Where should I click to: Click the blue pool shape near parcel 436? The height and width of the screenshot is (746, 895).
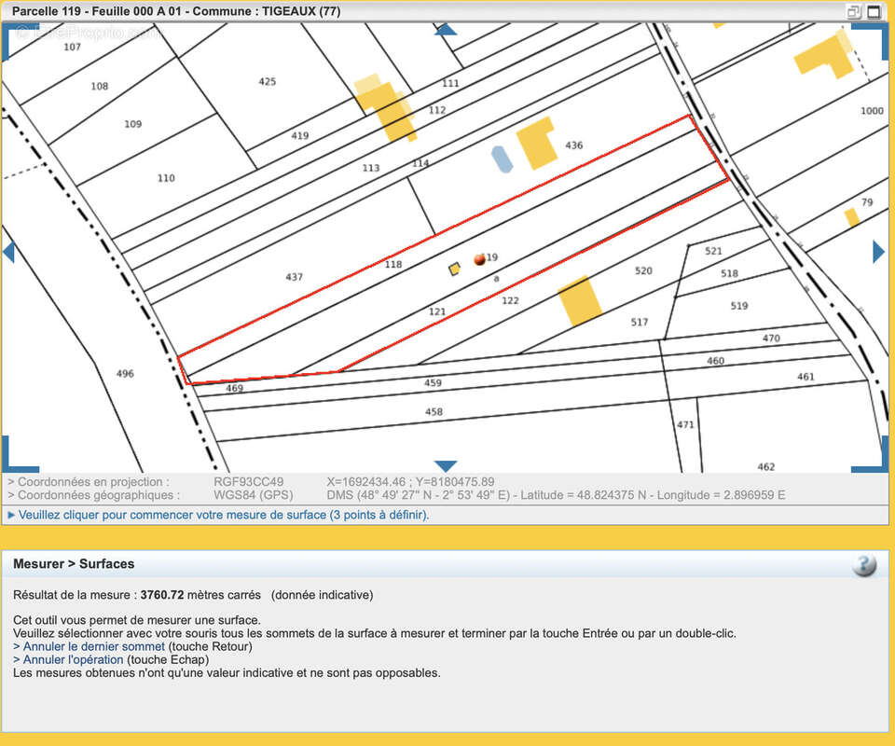click(x=502, y=159)
